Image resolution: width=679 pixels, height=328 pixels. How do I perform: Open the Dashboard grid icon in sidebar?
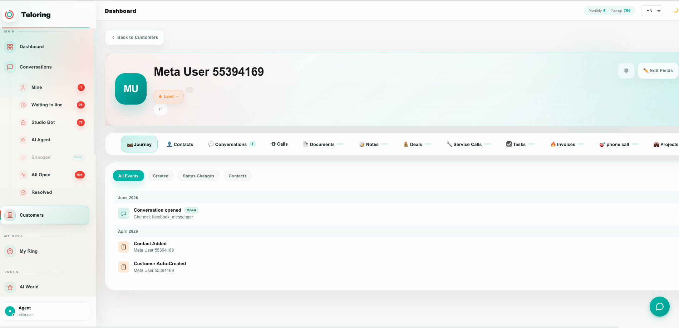pyautogui.click(x=10, y=47)
